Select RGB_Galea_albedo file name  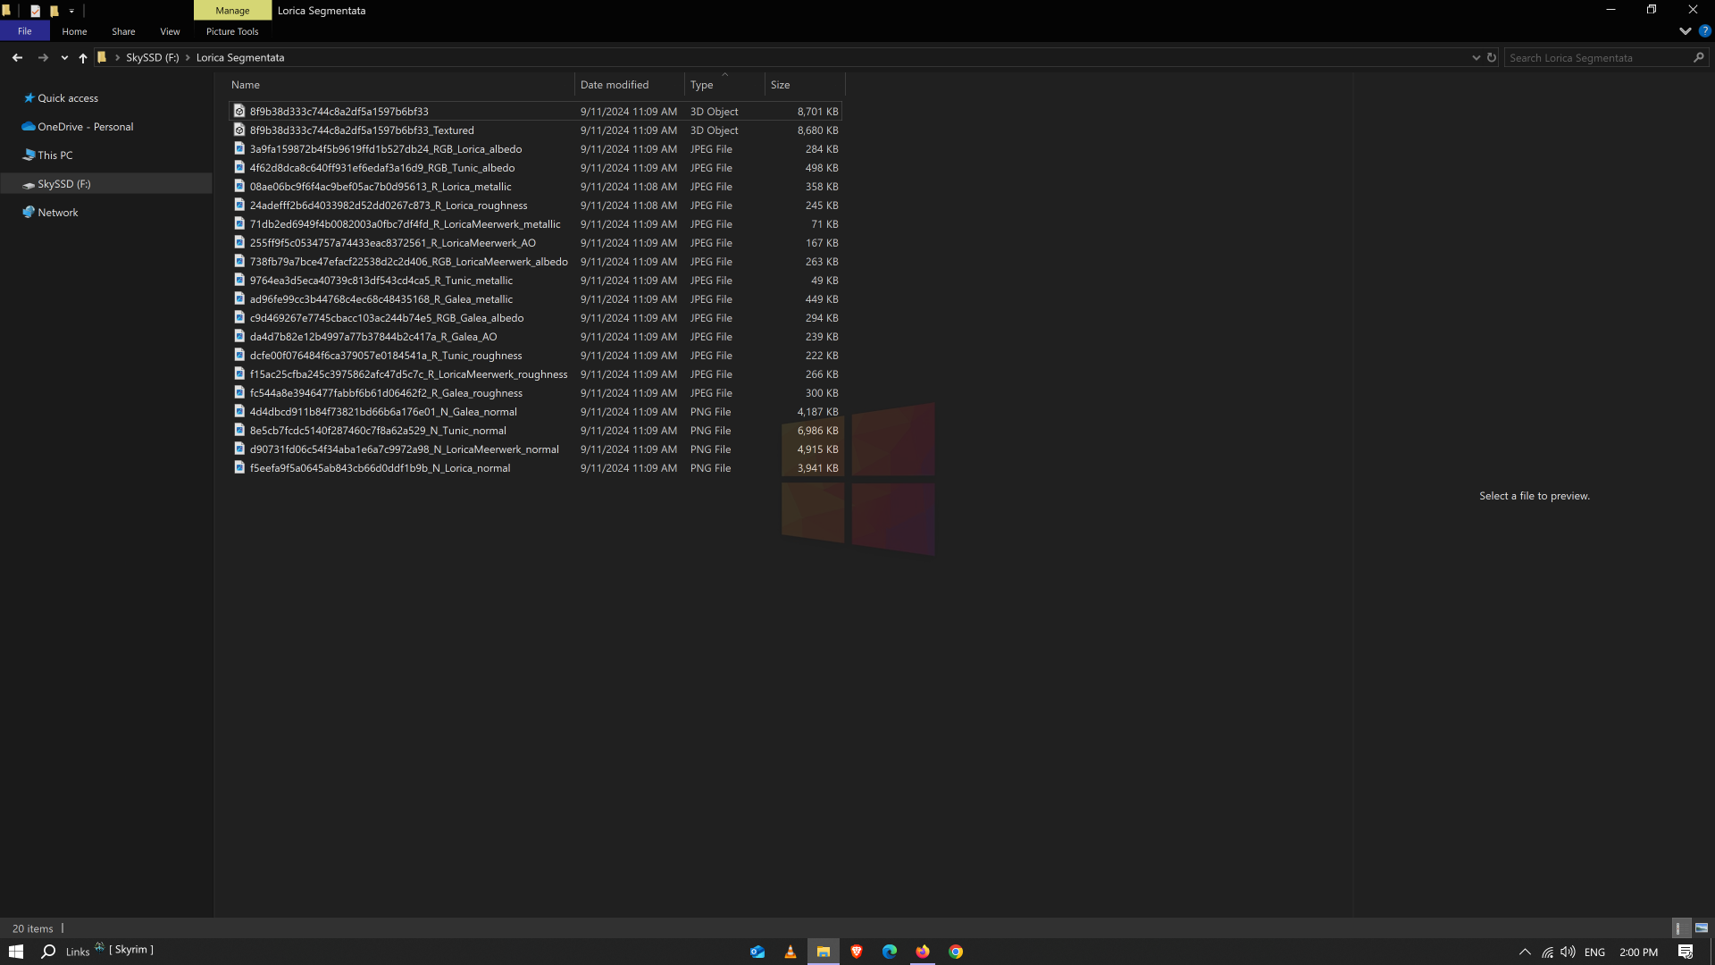coord(387,318)
